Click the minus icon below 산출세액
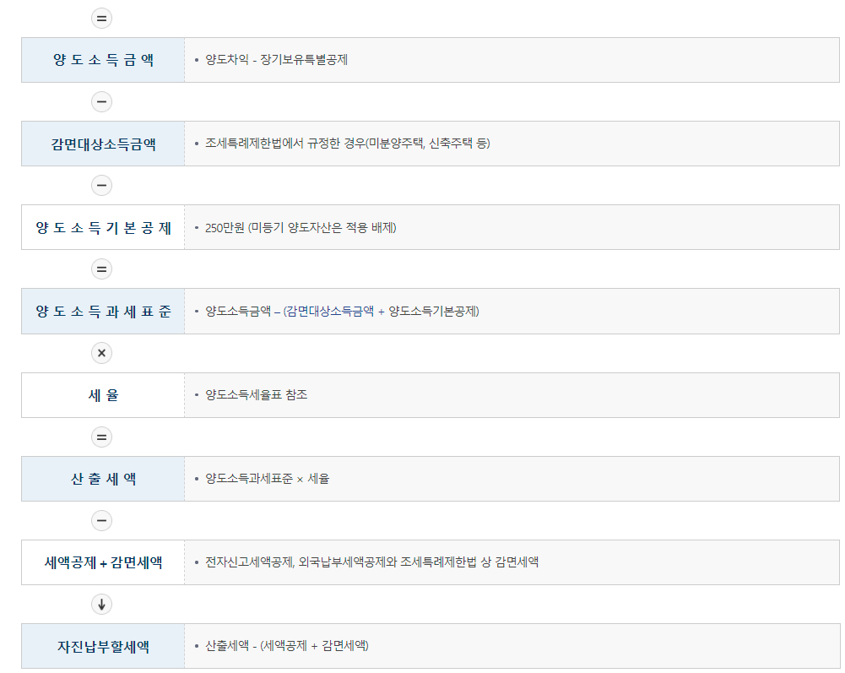 pyautogui.click(x=101, y=520)
